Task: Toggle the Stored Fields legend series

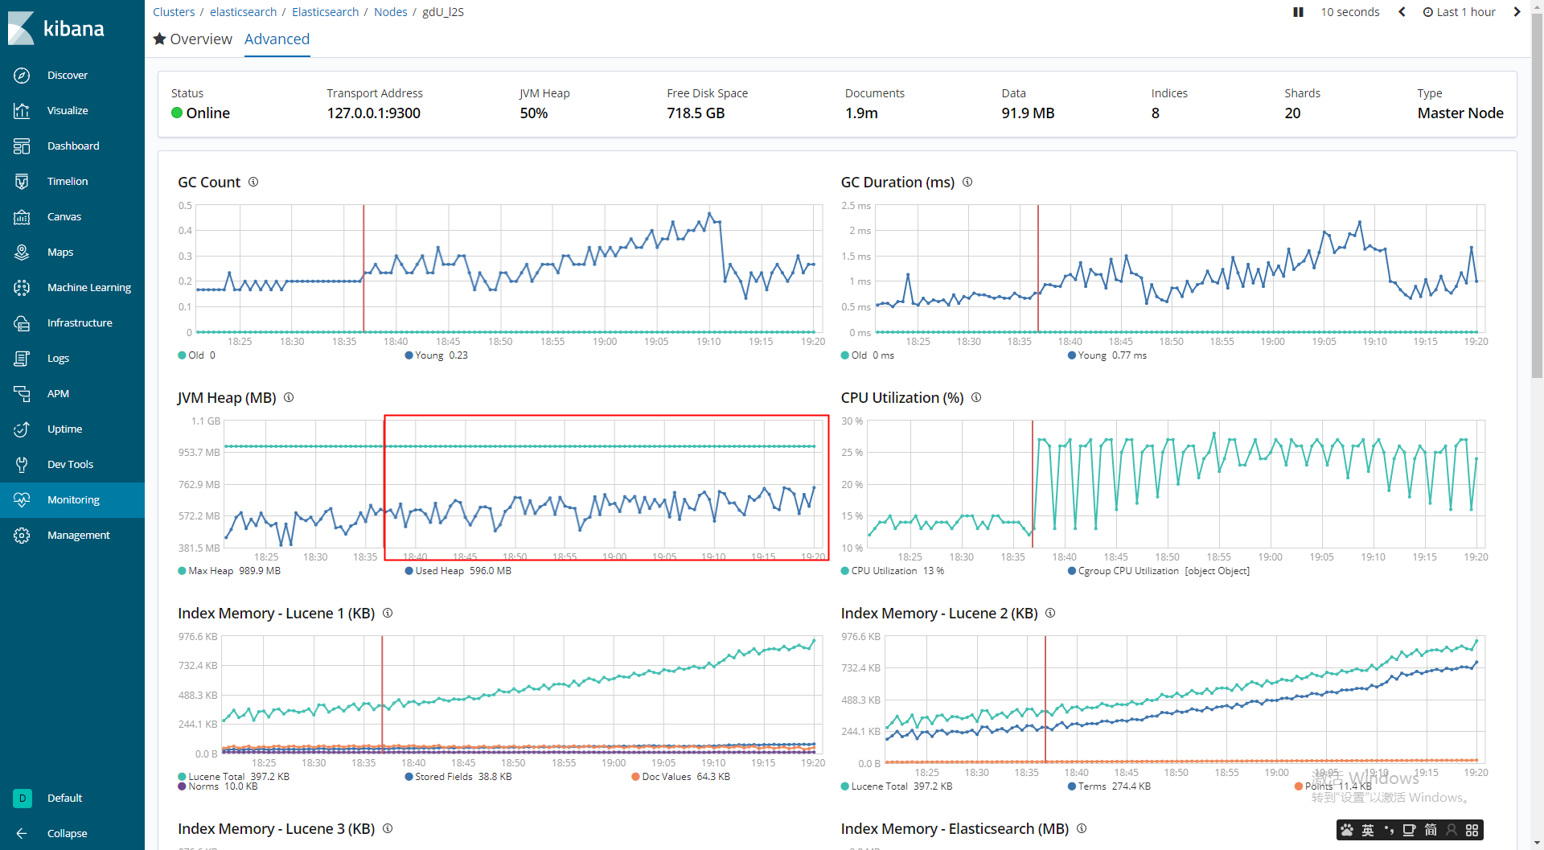Action: [458, 777]
